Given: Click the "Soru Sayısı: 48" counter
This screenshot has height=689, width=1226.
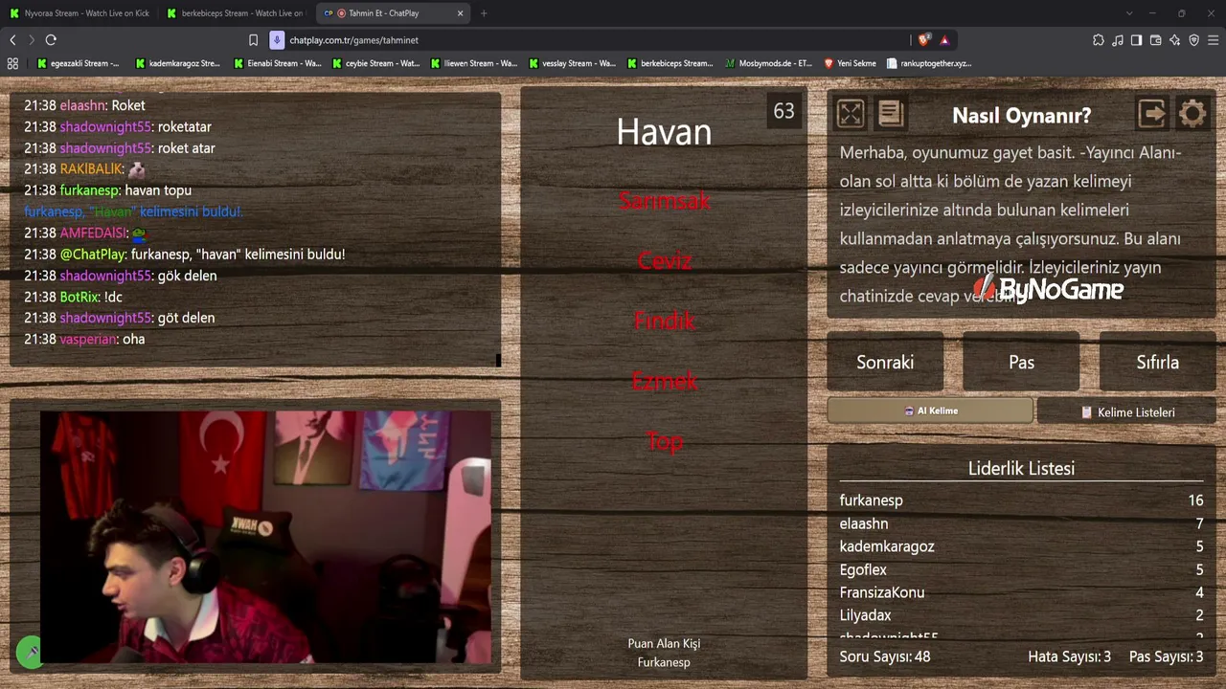Looking at the screenshot, I should pyautogui.click(x=885, y=656).
